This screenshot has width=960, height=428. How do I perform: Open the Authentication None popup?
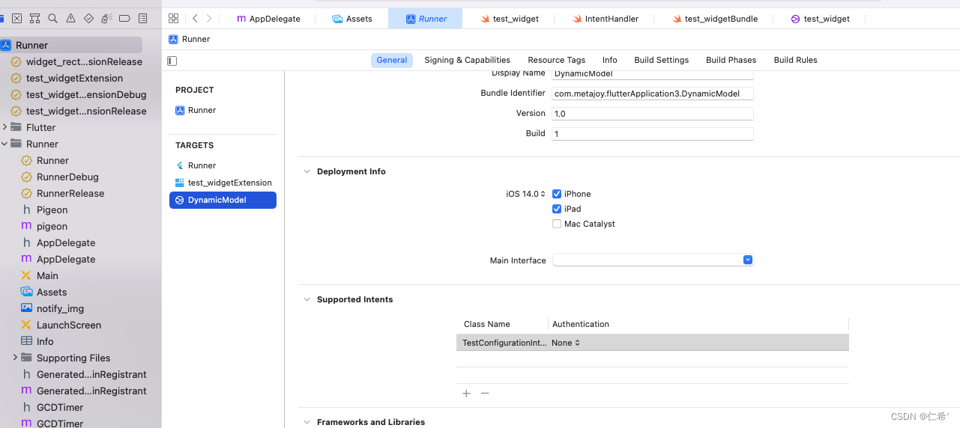coord(567,343)
